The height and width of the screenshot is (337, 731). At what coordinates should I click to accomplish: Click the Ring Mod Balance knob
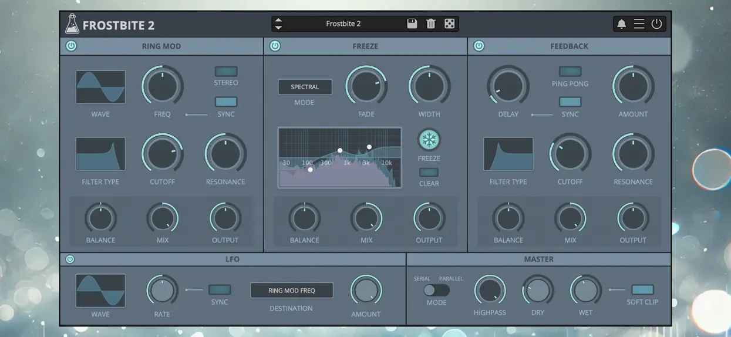100,218
